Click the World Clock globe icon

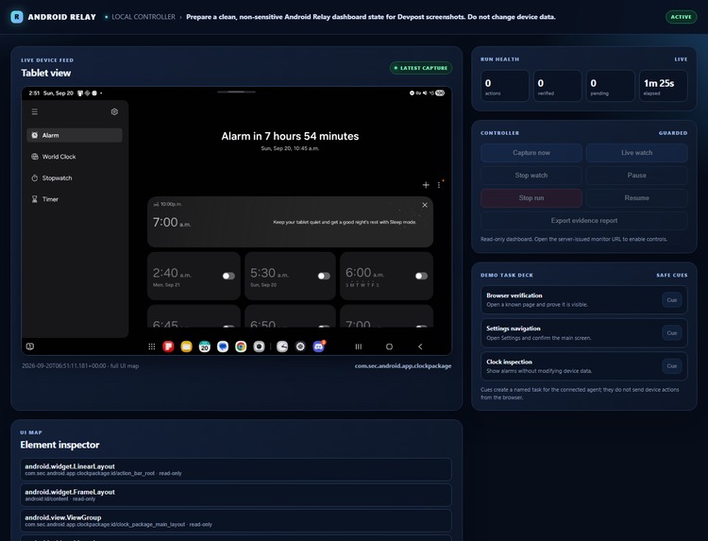point(35,157)
